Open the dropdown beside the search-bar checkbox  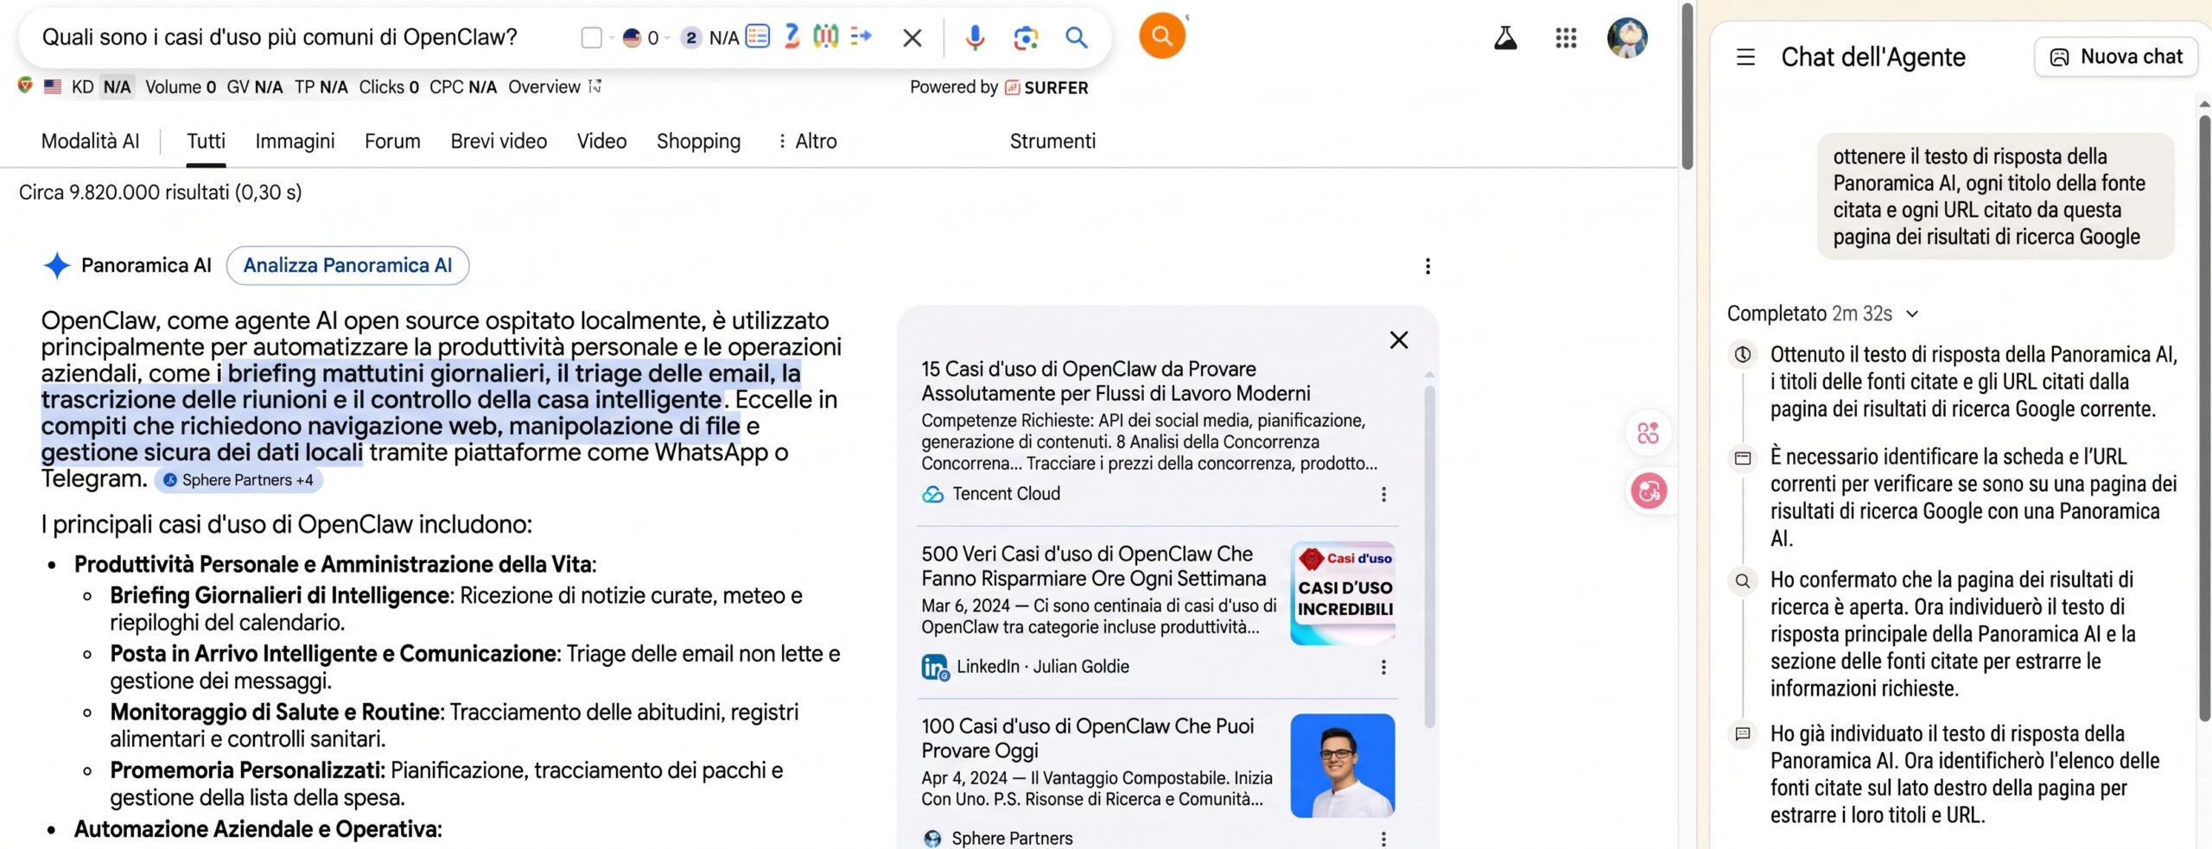[x=612, y=38]
